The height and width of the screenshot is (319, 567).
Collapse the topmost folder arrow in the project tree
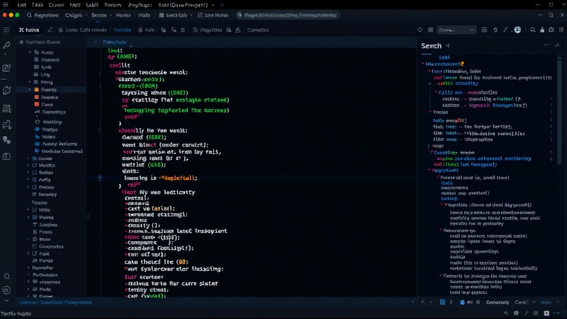coord(30,53)
